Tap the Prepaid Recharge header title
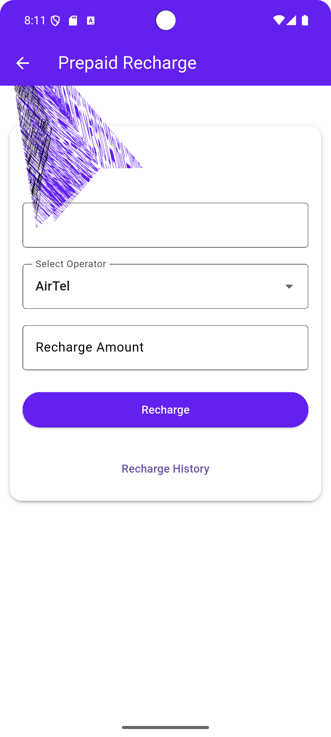The height and width of the screenshot is (737, 331). point(127,63)
